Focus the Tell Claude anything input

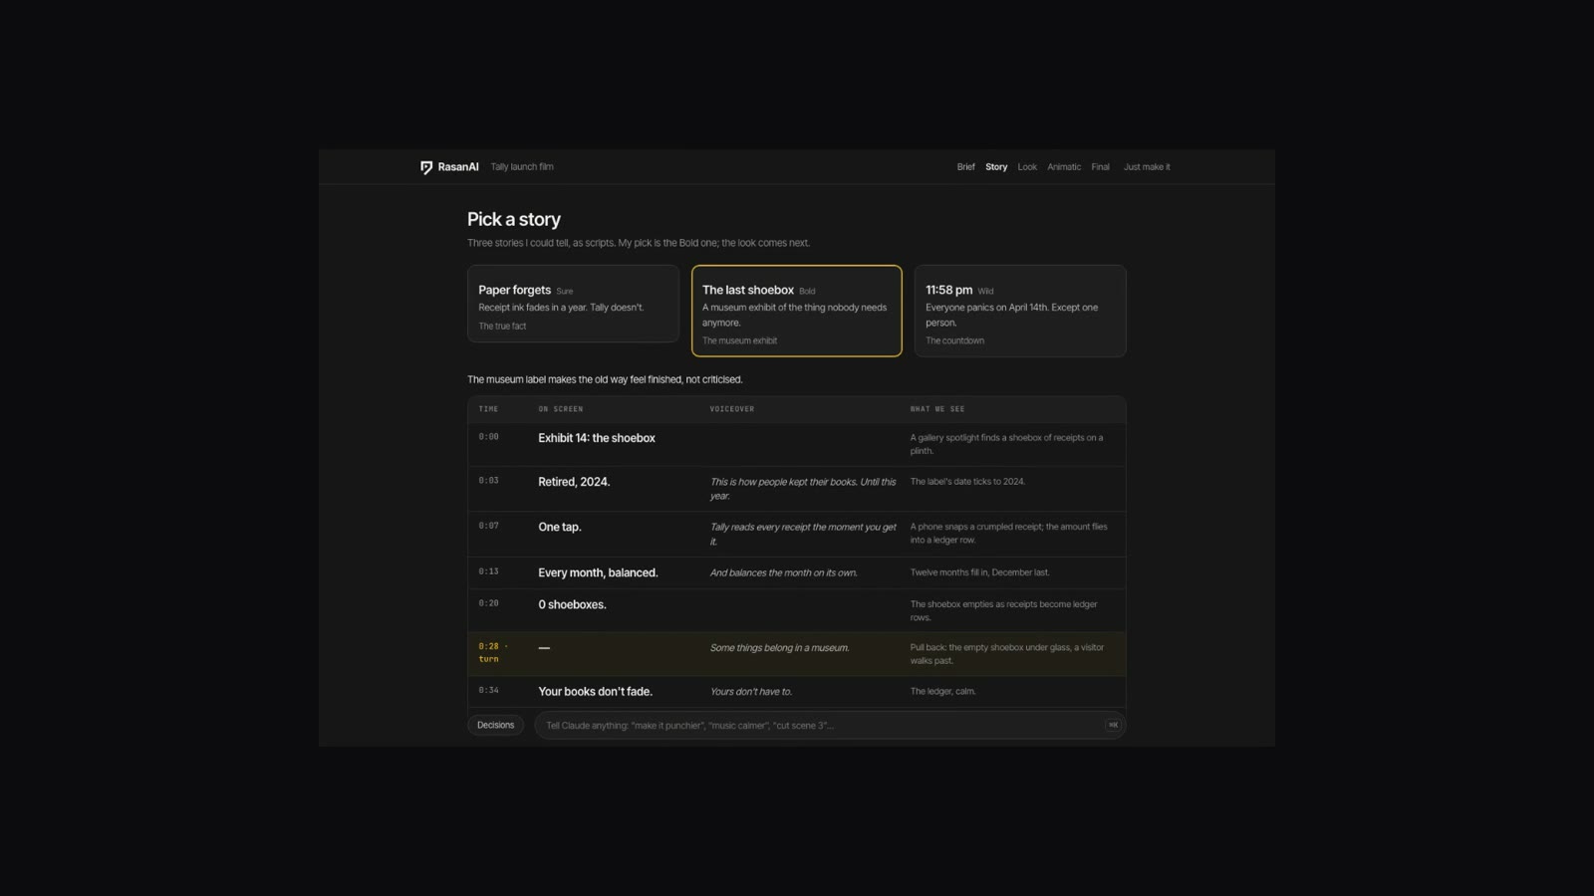[x=830, y=725]
